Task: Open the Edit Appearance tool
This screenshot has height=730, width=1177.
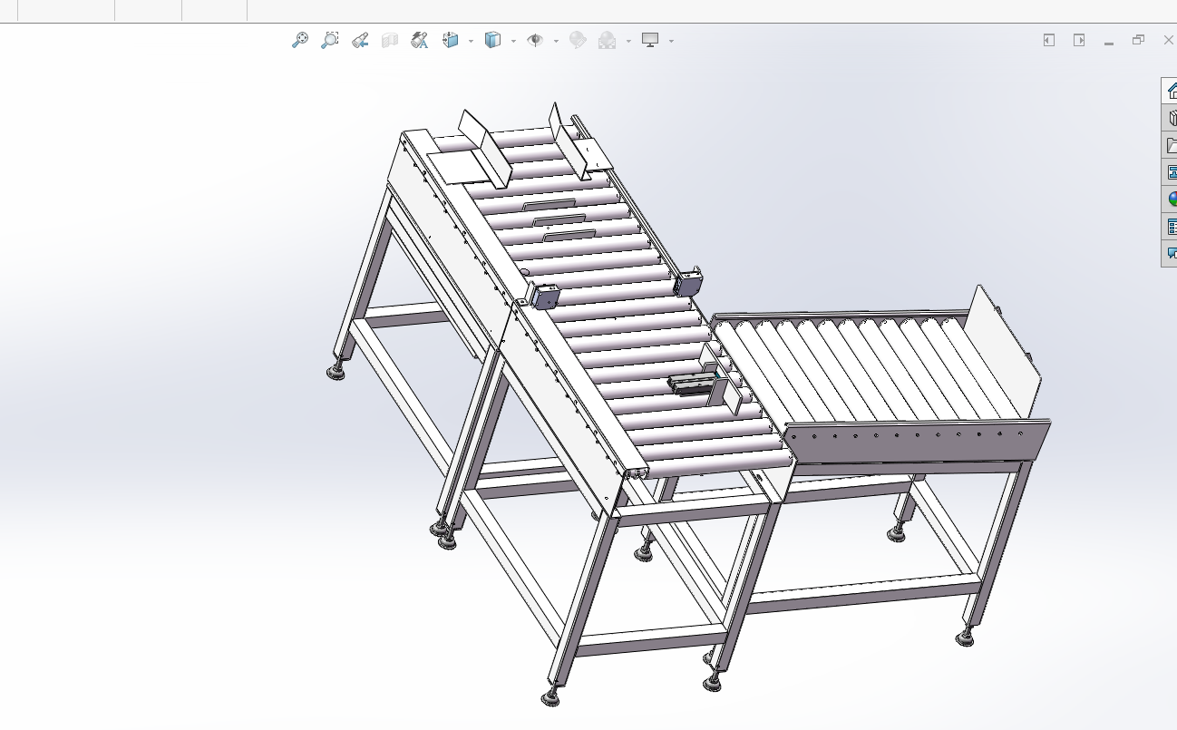Action: (x=578, y=40)
